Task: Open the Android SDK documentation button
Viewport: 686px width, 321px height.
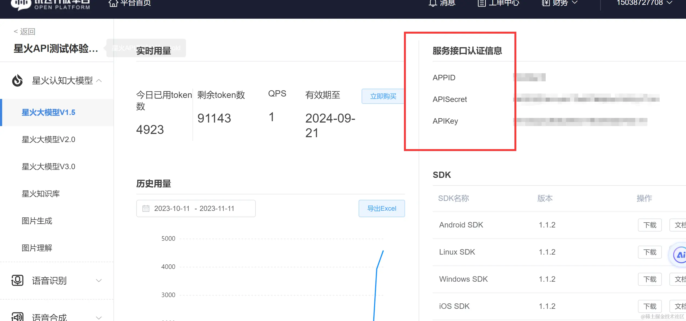Action: click(678, 225)
